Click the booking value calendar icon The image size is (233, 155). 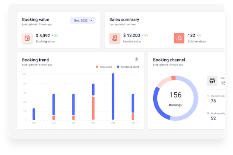[x=27, y=38]
